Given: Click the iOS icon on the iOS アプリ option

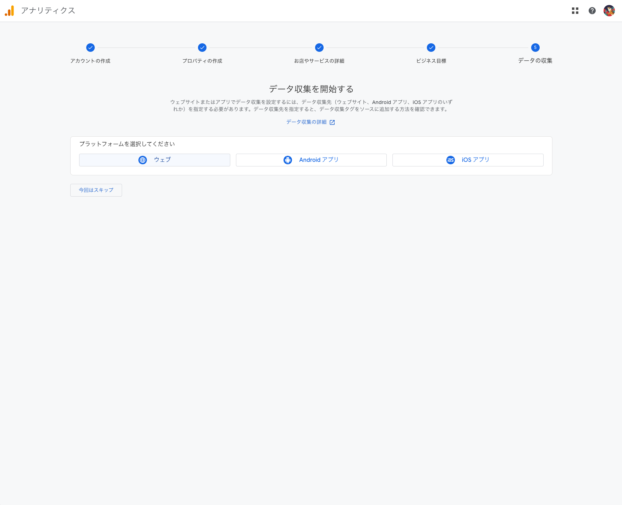Looking at the screenshot, I should coord(450,160).
